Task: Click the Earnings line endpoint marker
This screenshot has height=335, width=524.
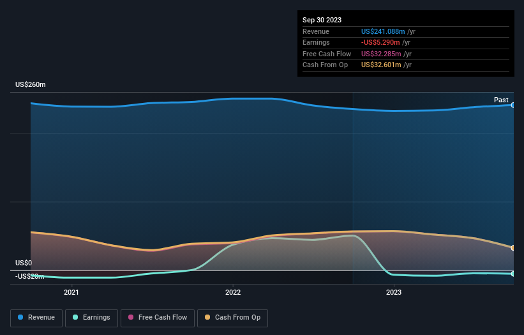Action: pyautogui.click(x=513, y=274)
